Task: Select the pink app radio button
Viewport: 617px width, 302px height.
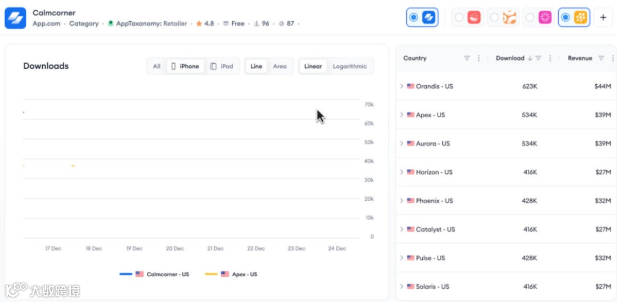Action: pyautogui.click(x=530, y=17)
